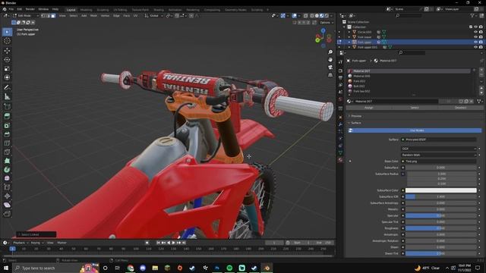Click the play animation button
Screen dimensions: 486x273
click(x=173, y=243)
